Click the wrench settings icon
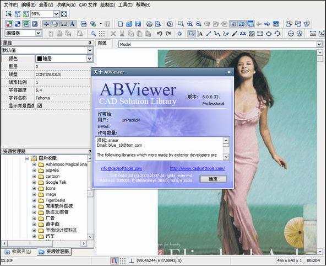 tap(93, 34)
